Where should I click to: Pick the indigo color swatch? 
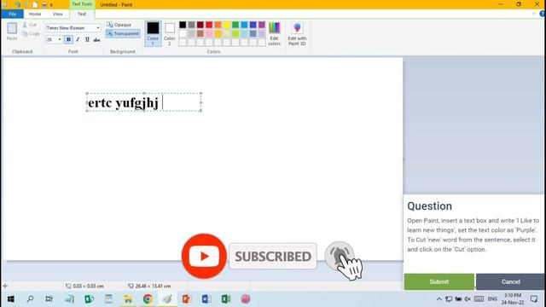pos(253,25)
